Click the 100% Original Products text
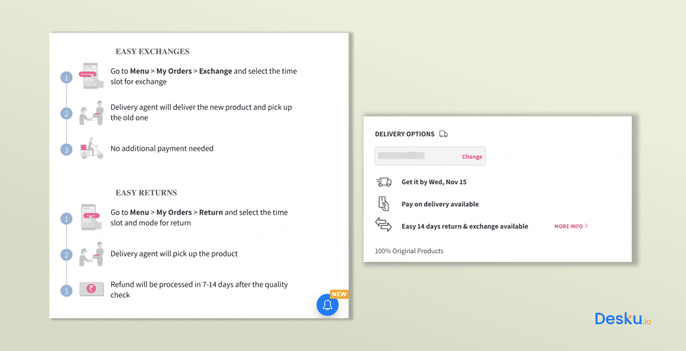Screen dimensions: 686x351 click(x=409, y=251)
